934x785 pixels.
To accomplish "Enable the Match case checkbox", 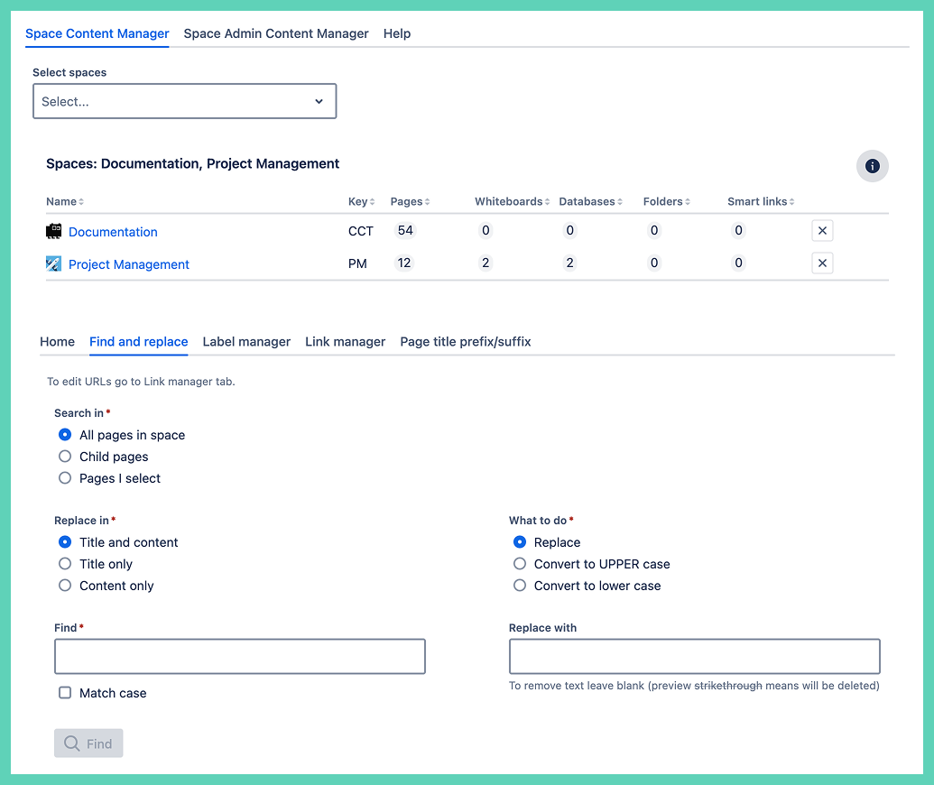I will (x=65, y=693).
